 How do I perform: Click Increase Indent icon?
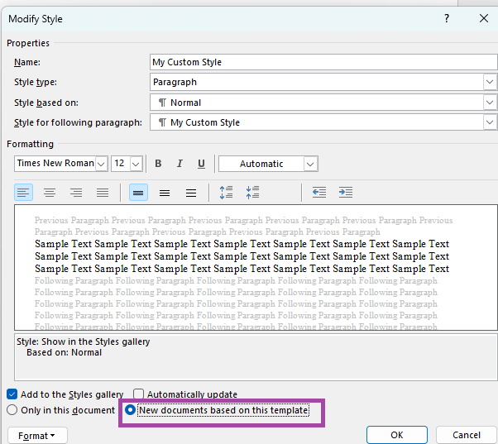[346, 193]
